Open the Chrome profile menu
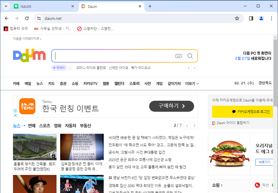Image resolution: width=278 pixels, height=193 pixels. pyautogui.click(x=261, y=18)
